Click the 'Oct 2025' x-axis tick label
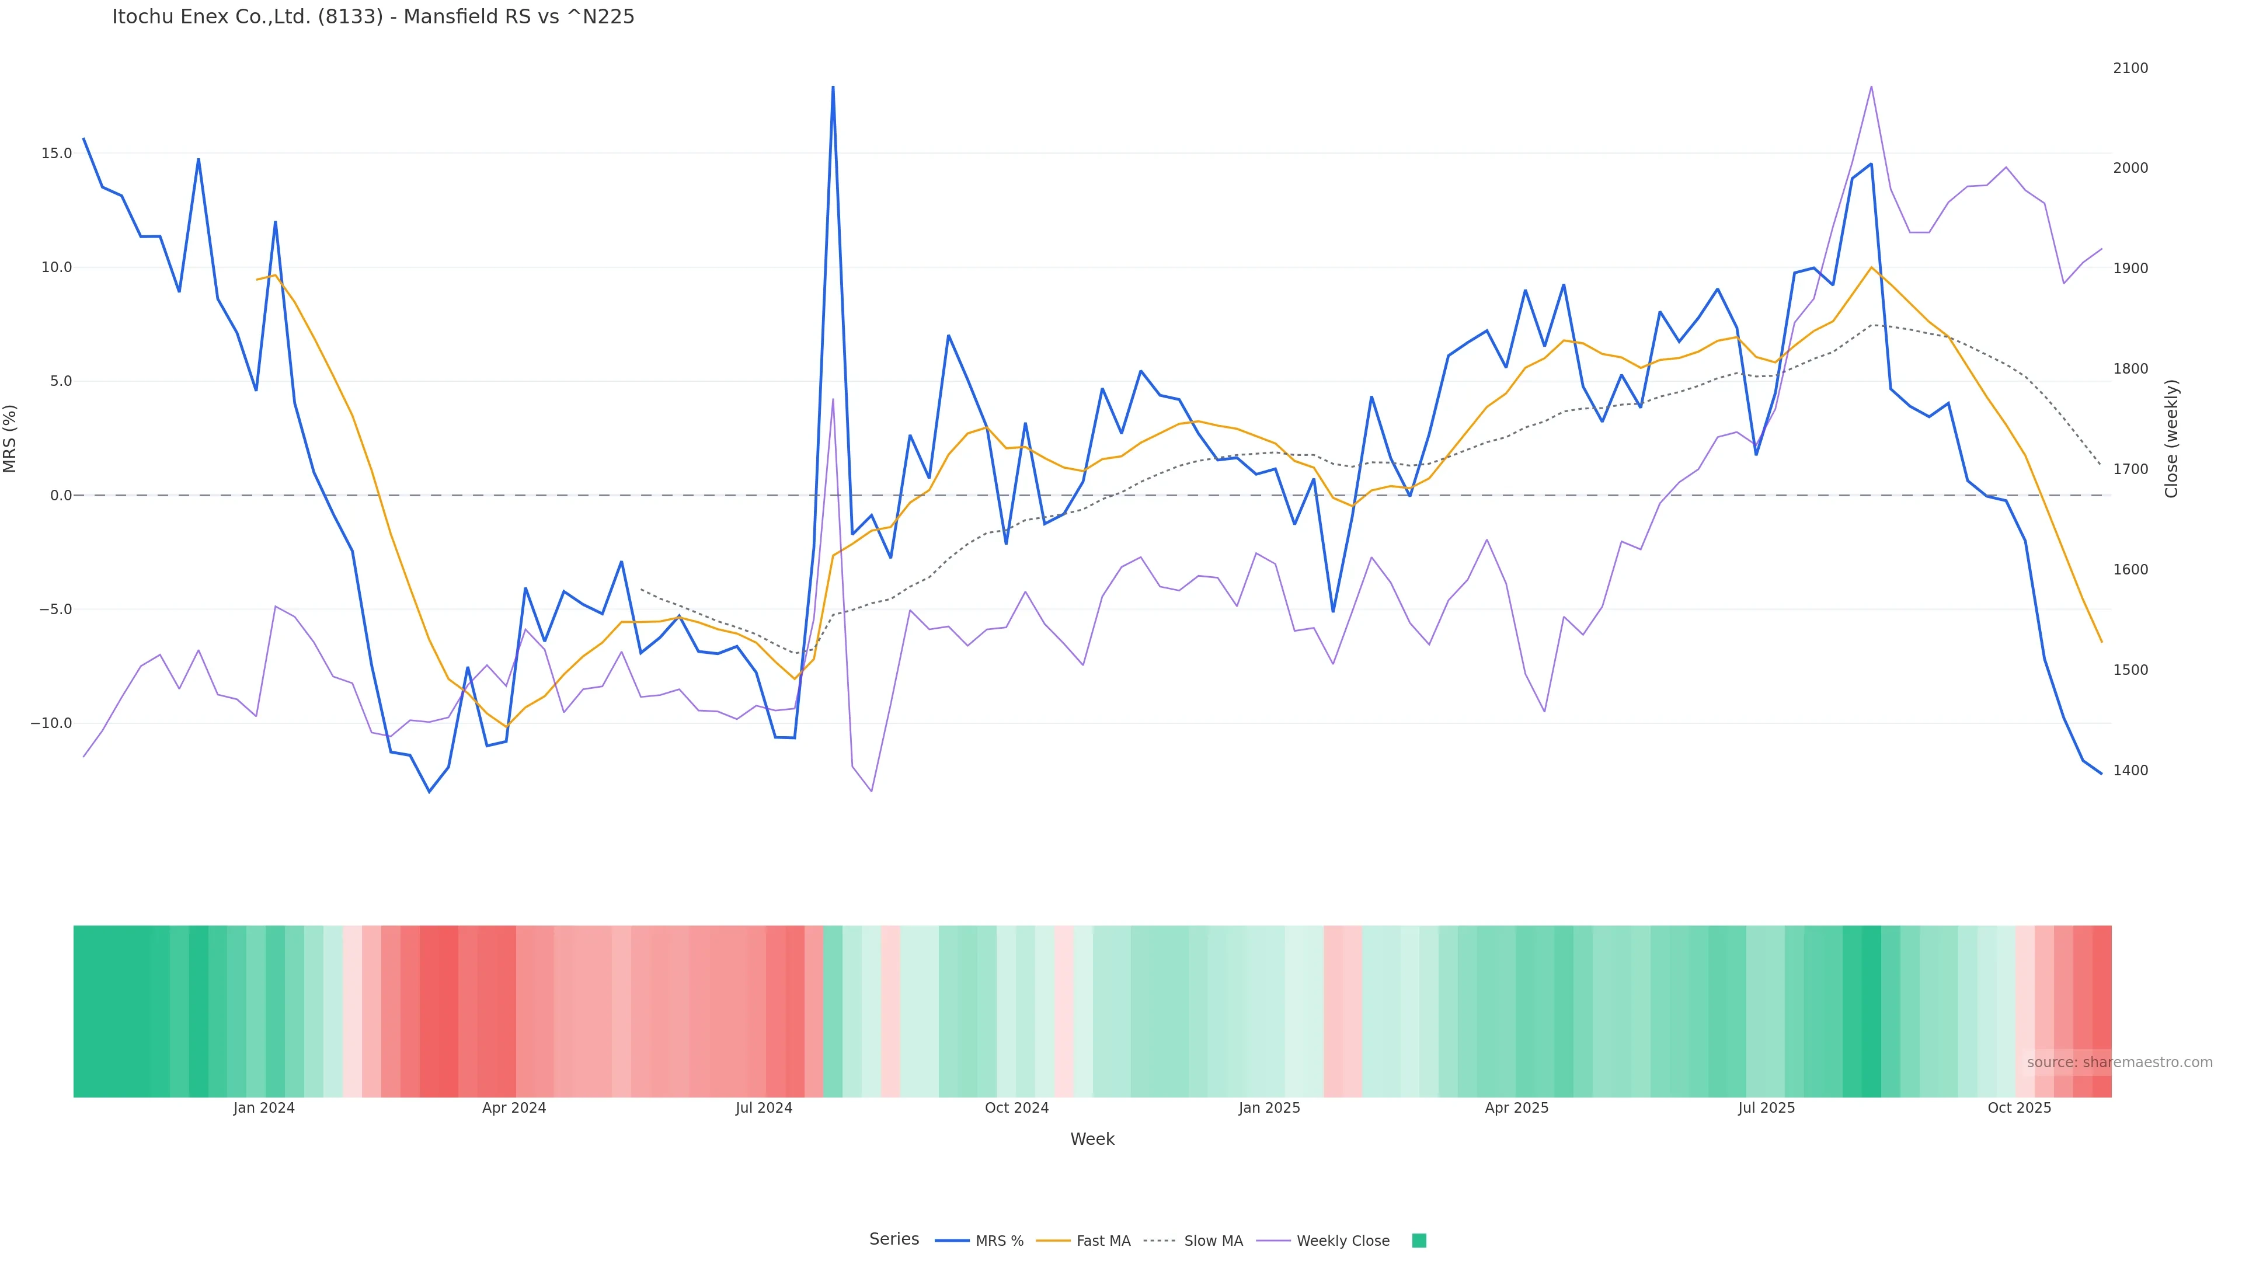The width and height of the screenshot is (2242, 1261). tap(2019, 1108)
